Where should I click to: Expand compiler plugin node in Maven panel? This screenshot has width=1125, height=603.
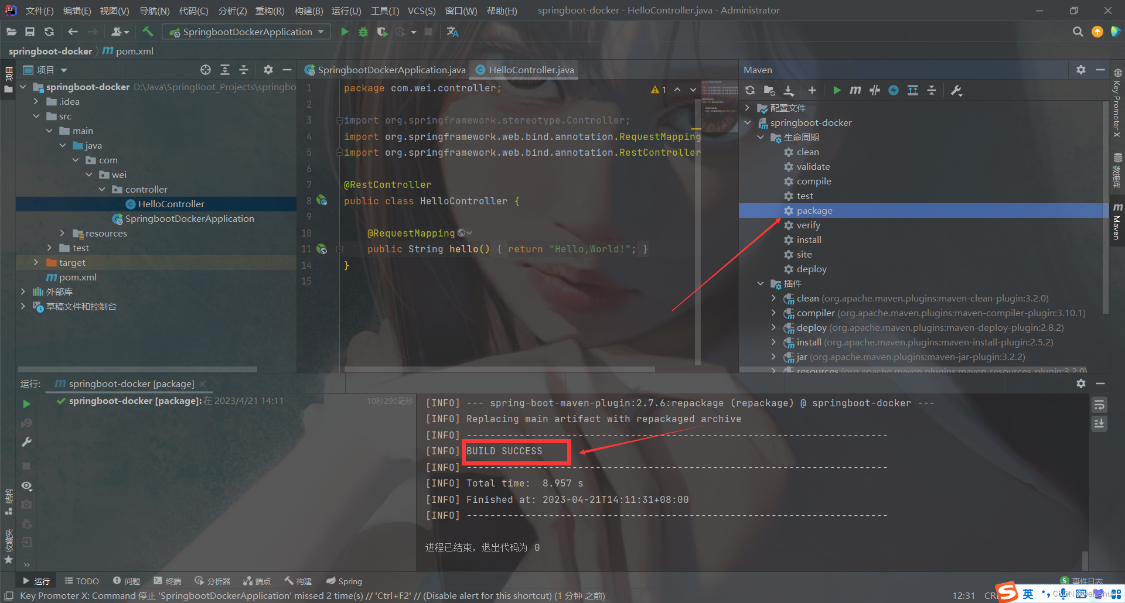coord(773,313)
